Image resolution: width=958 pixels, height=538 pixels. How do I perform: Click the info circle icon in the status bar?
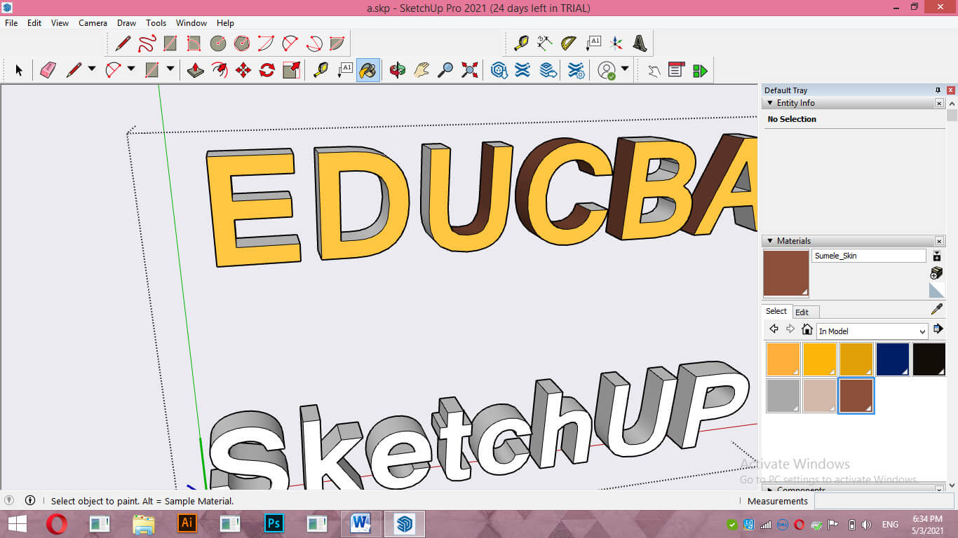pyautogui.click(x=30, y=501)
